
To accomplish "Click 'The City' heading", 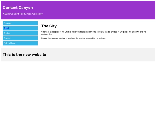I will click(49, 26).
